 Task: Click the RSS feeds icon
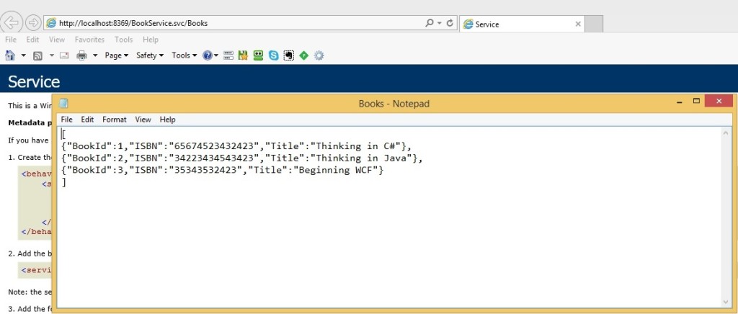click(38, 55)
